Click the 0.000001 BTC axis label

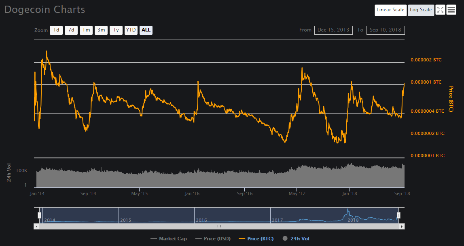tap(426, 82)
